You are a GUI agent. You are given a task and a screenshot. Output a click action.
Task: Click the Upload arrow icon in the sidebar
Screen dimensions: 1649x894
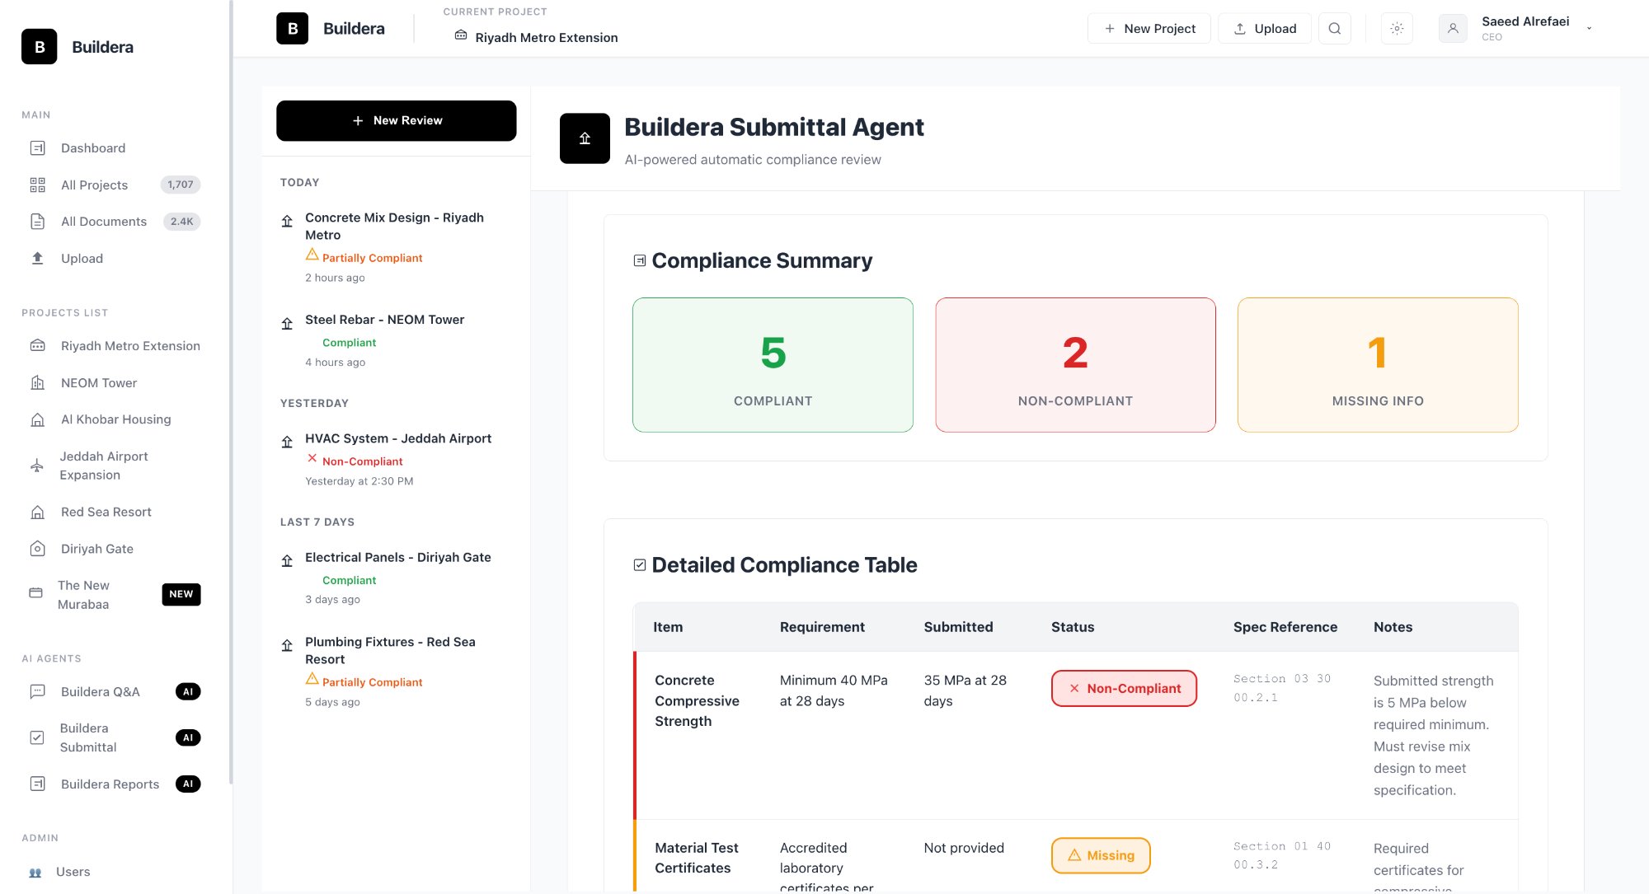tap(37, 258)
